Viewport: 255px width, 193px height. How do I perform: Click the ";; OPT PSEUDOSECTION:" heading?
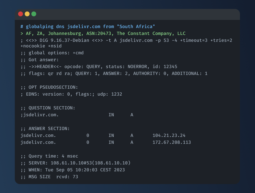[x=49, y=87]
